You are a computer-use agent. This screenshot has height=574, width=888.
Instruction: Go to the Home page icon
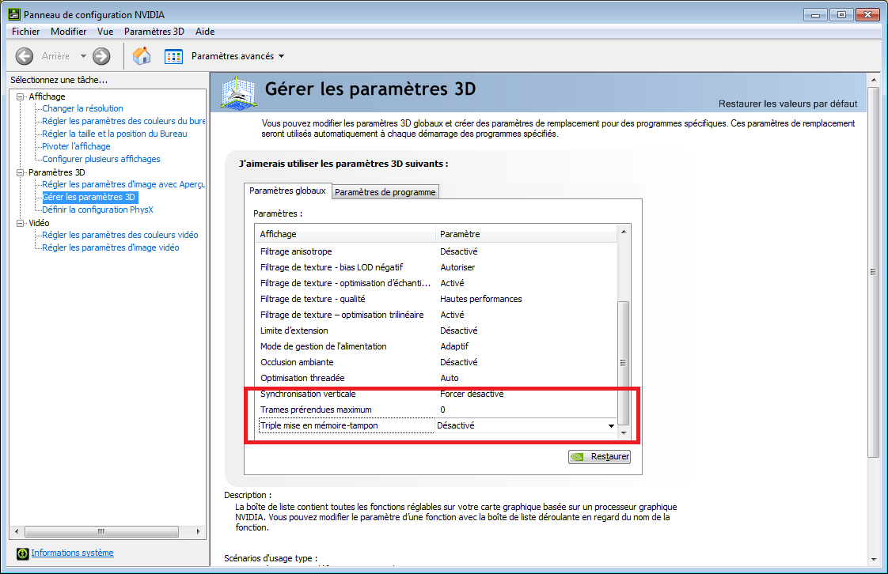point(142,56)
